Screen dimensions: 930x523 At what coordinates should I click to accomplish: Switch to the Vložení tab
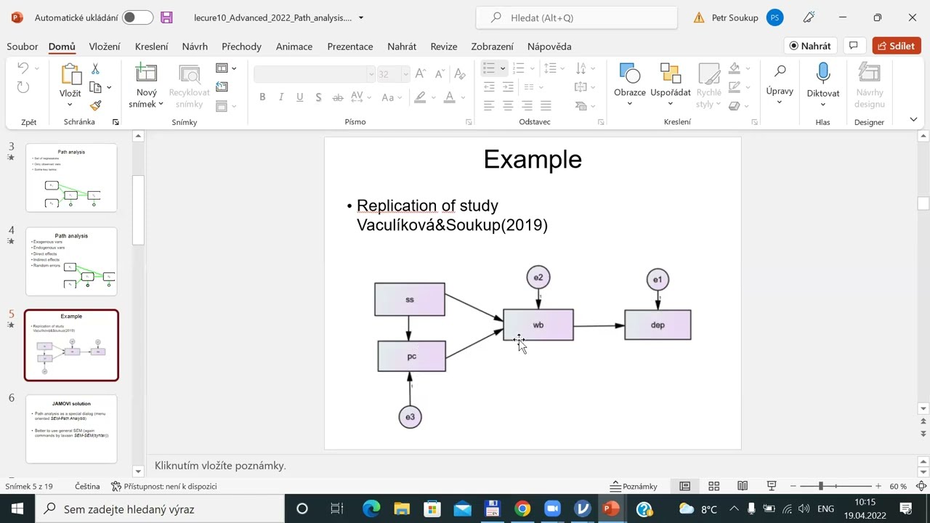coord(105,46)
